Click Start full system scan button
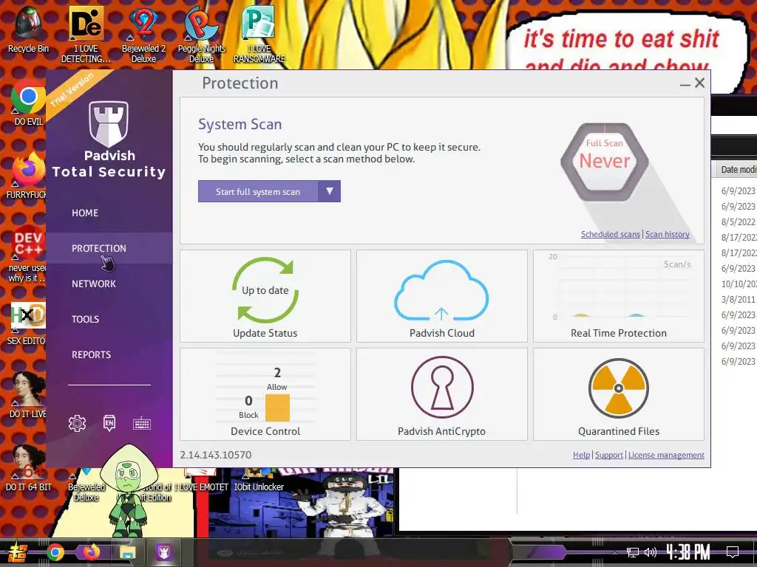 pyautogui.click(x=258, y=191)
